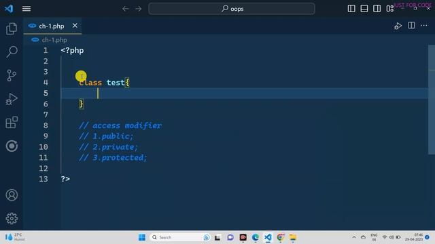
Task: Open Microsoft Edge from taskbar
Action: (x=256, y=237)
